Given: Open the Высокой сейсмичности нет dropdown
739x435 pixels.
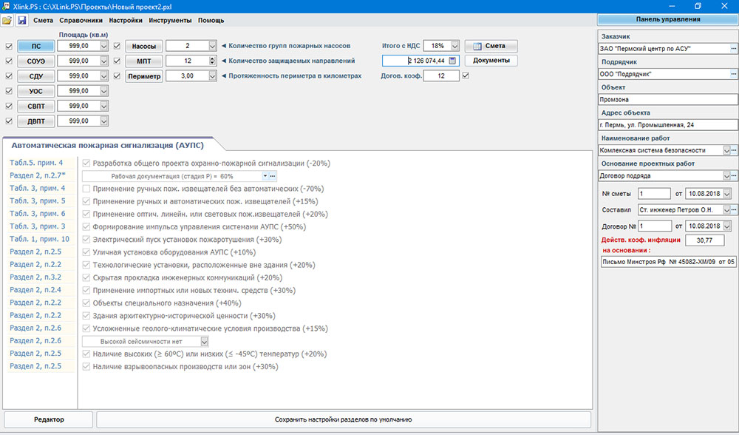Looking at the screenshot, I should click(x=204, y=341).
